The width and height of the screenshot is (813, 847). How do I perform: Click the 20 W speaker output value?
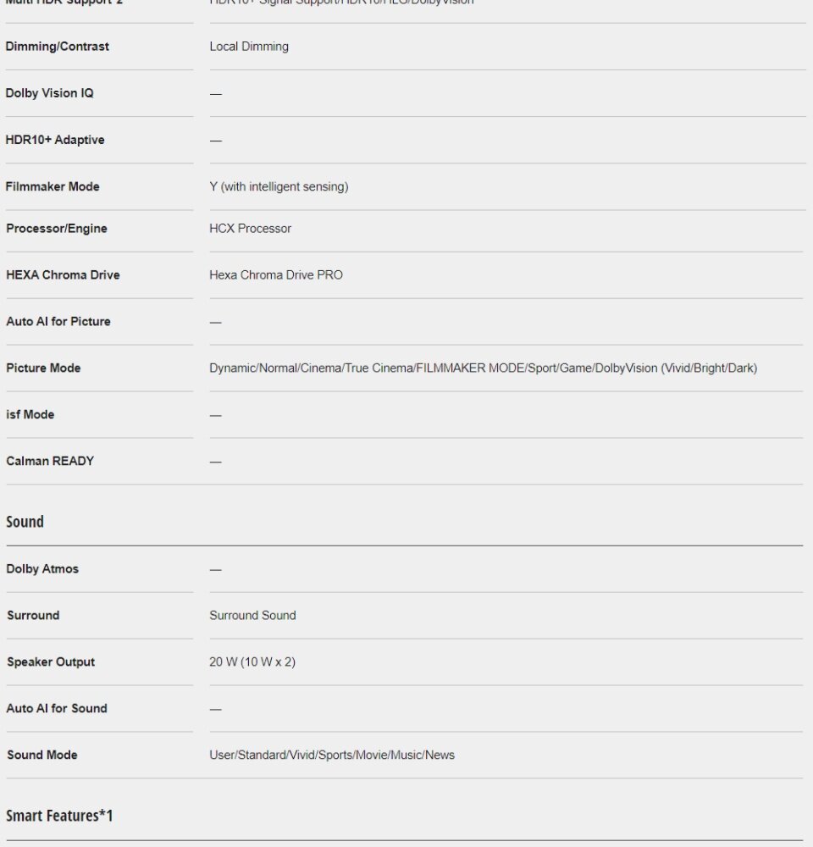click(x=252, y=662)
